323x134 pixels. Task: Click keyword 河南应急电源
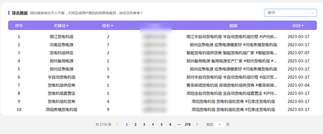[61, 45]
